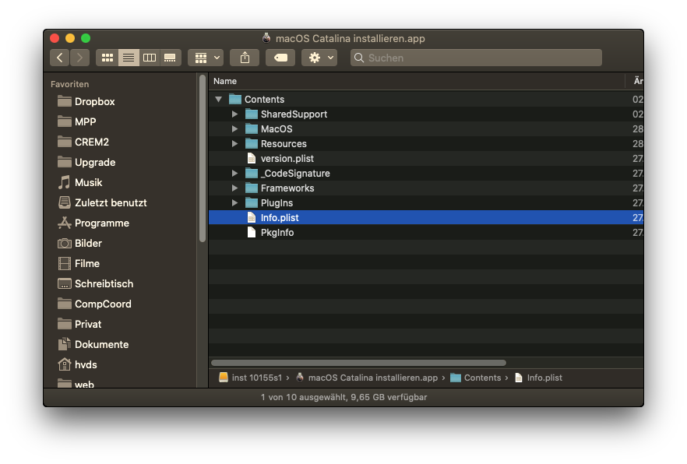The width and height of the screenshot is (687, 464).
Task: Click inst 10155s1 in the path bar
Action: [251, 378]
